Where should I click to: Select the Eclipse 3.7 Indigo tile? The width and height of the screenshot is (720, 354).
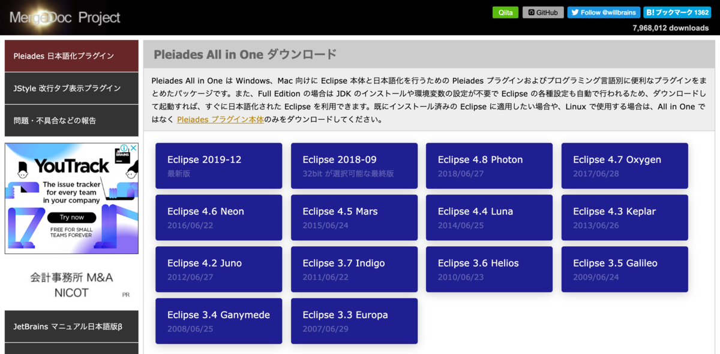coord(354,269)
